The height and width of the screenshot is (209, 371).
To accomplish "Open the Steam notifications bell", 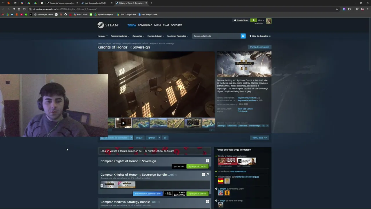I will point(253,20).
